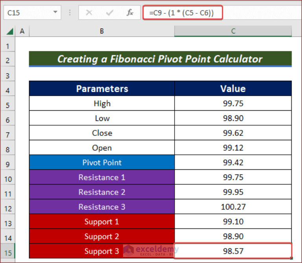
Task: Select row 1 header
Action: click(x=8, y=44)
